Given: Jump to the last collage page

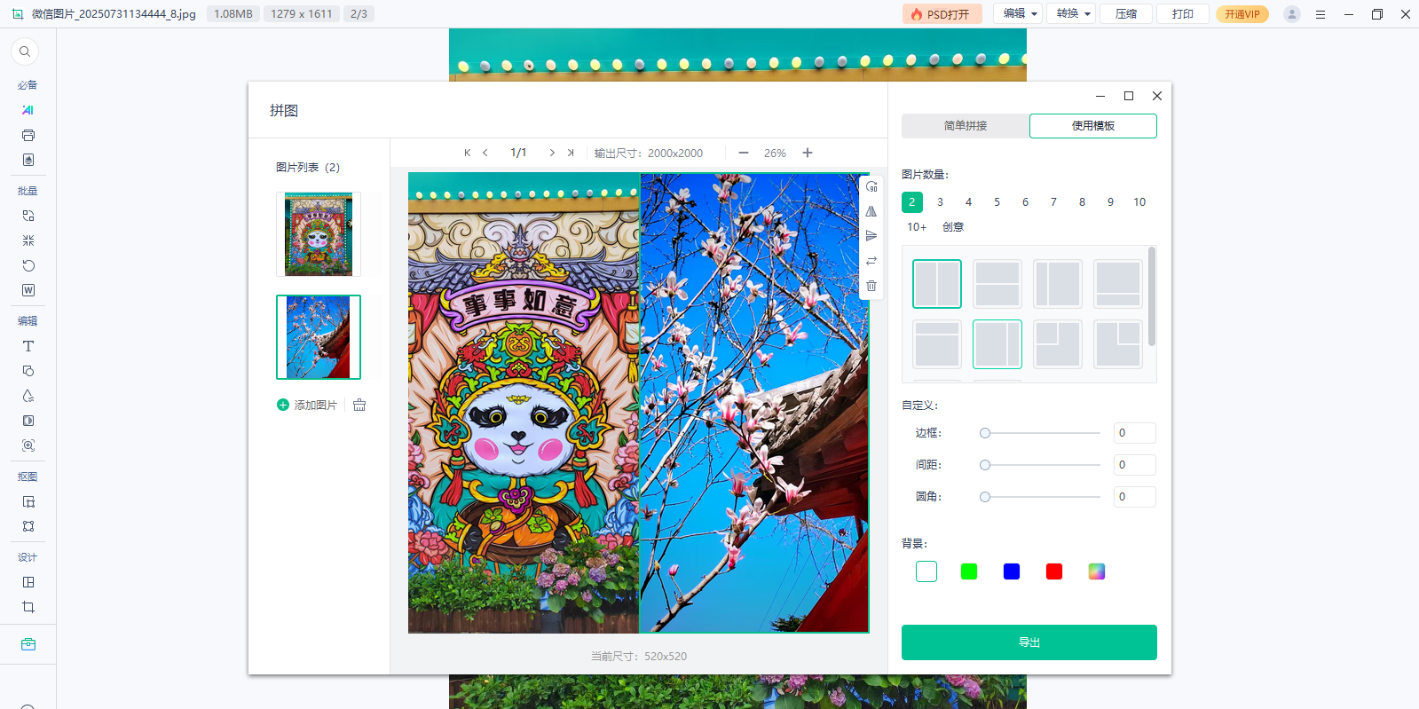Looking at the screenshot, I should [571, 153].
